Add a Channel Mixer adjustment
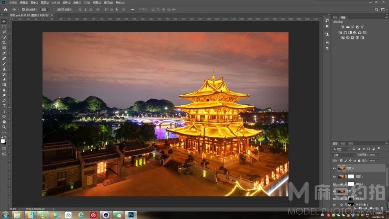 click(360, 32)
